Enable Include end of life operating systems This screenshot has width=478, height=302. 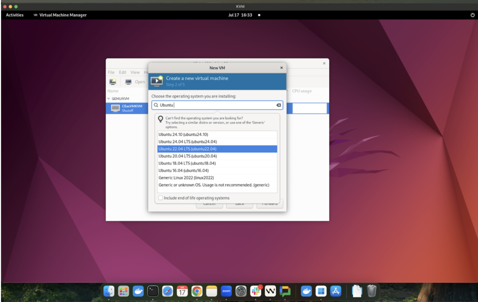click(x=161, y=198)
